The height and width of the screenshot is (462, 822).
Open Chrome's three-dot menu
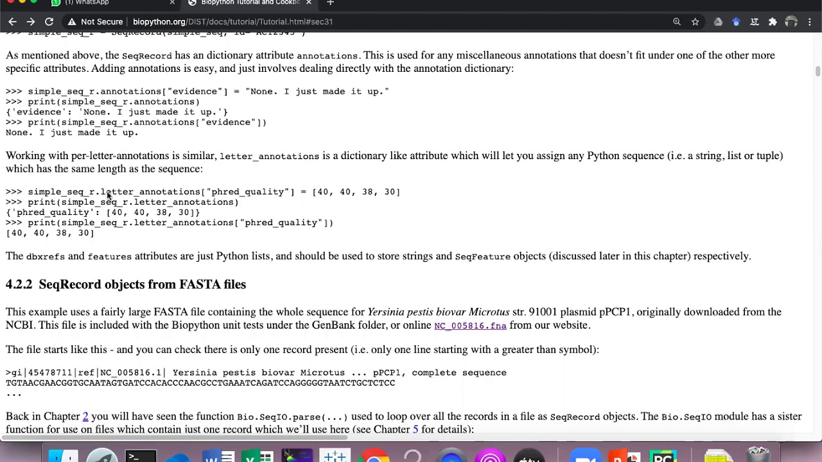coord(810,22)
